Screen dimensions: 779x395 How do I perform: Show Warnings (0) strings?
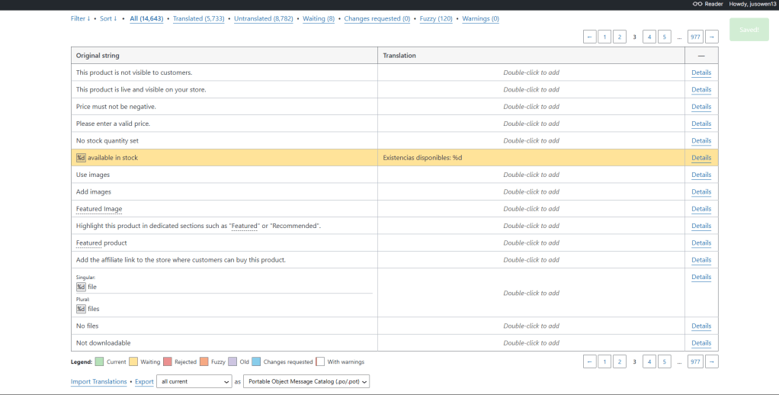(x=480, y=18)
